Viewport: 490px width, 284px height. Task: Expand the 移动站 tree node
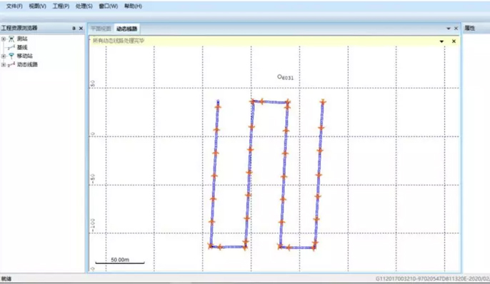(4, 56)
